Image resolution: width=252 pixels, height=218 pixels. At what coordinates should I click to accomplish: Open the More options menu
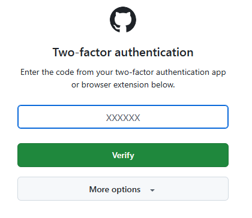[123, 189]
